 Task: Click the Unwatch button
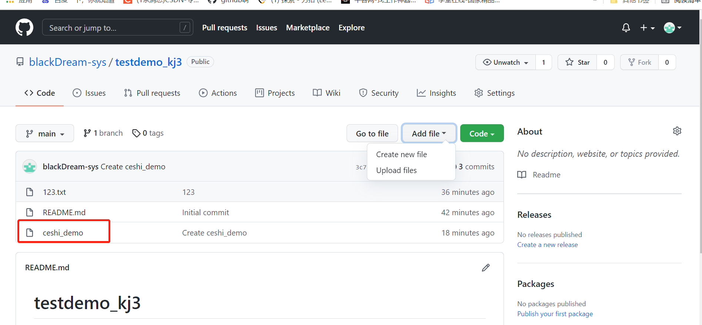point(505,62)
